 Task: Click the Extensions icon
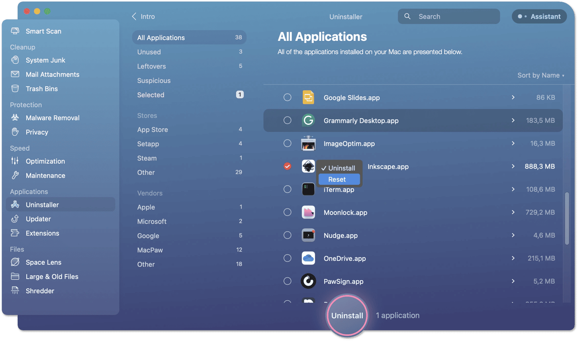coord(15,233)
